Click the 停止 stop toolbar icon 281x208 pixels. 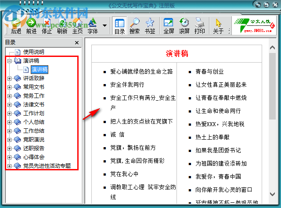tap(47, 26)
